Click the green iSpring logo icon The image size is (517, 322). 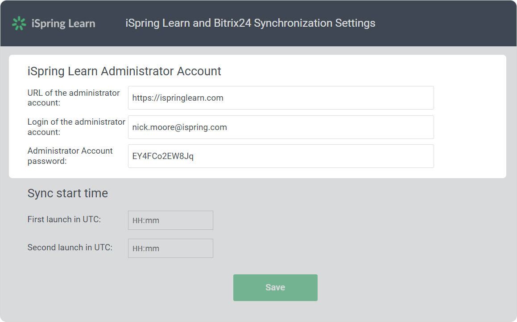[19, 23]
